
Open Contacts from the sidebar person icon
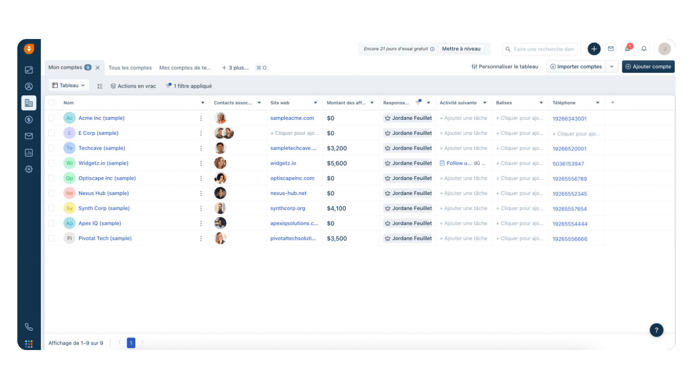[29, 87]
